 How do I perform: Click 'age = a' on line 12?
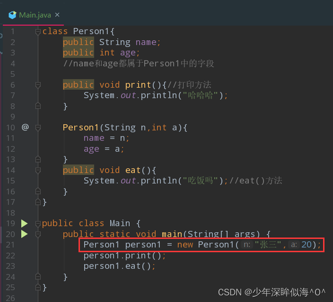tap(102, 149)
